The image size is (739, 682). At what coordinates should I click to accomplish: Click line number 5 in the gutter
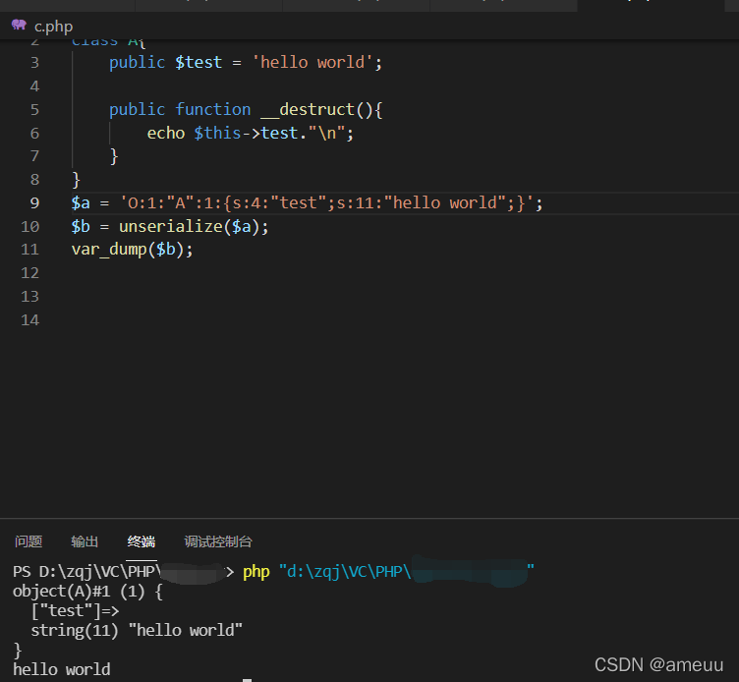point(34,110)
